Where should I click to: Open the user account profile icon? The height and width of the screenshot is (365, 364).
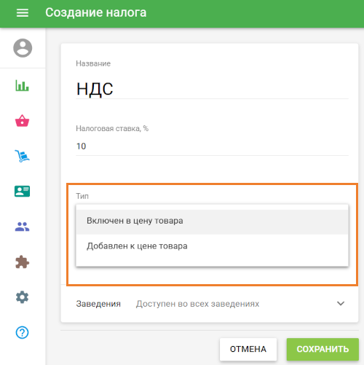coord(23,48)
